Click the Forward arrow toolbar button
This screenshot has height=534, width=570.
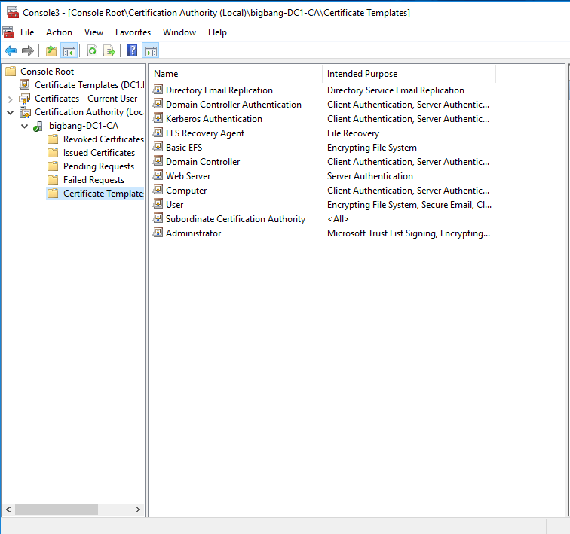[x=28, y=50]
